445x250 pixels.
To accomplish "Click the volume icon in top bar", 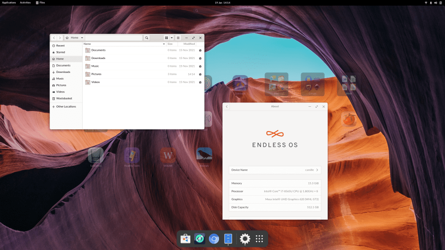I will click(x=435, y=3).
